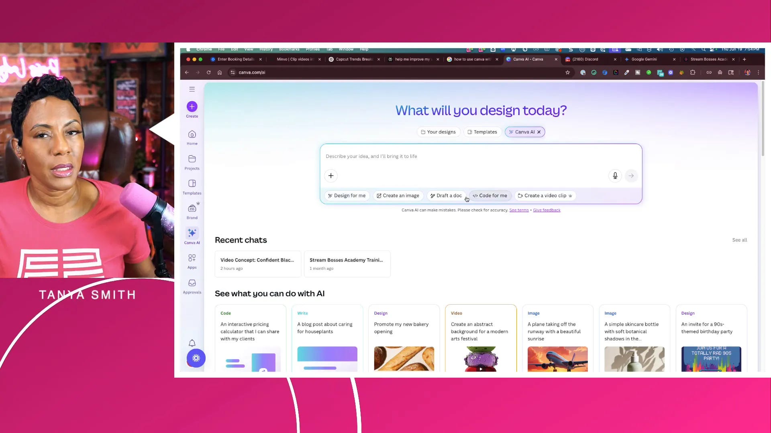Open the Window menu
Image resolution: width=771 pixels, height=433 pixels.
(x=346, y=49)
